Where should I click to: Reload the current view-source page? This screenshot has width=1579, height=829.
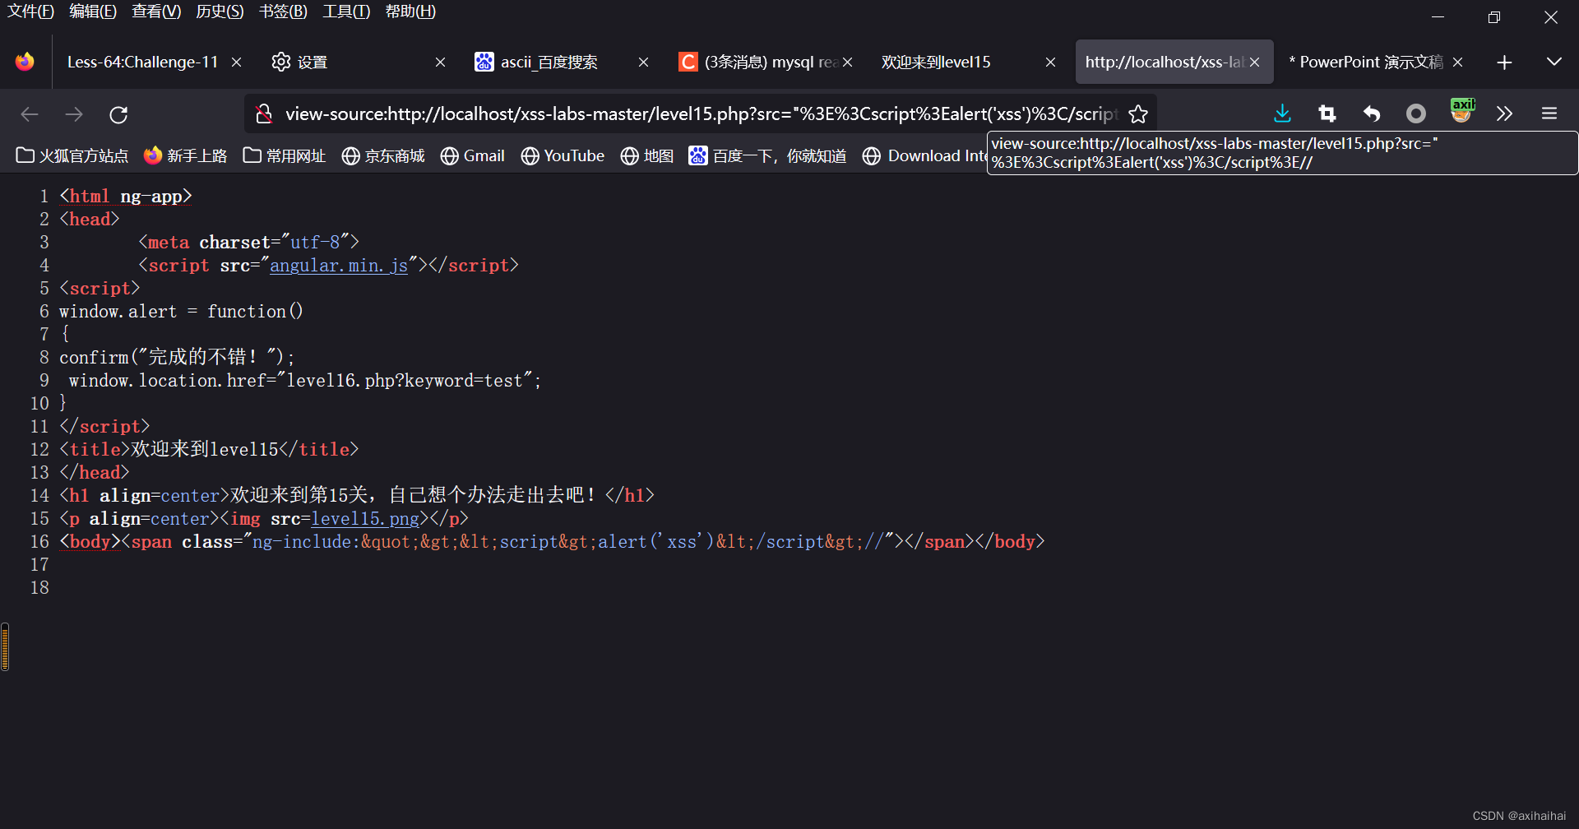click(x=118, y=114)
